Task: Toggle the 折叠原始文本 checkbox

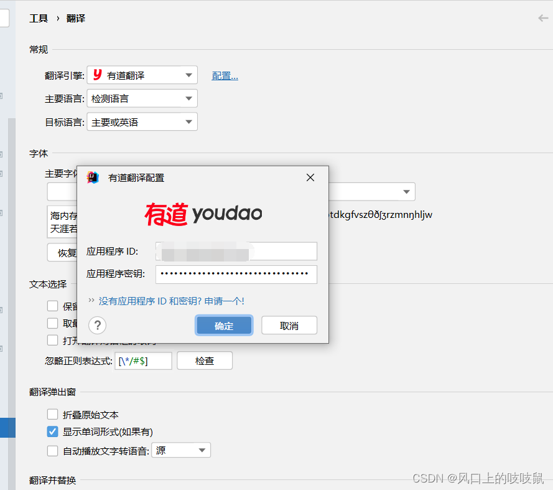Action: (52, 415)
